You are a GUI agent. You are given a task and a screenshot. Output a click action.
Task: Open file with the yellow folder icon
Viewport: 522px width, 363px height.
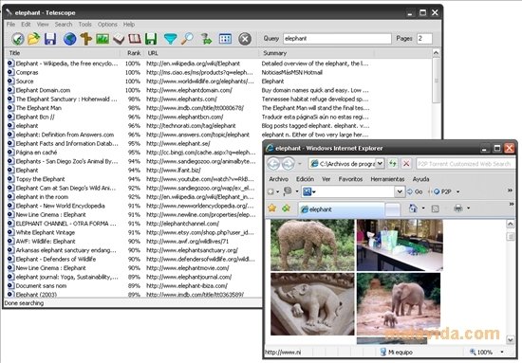[x=33, y=39]
